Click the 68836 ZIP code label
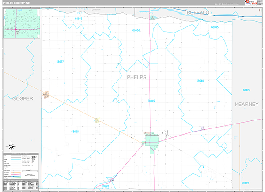 (x=136, y=30)
